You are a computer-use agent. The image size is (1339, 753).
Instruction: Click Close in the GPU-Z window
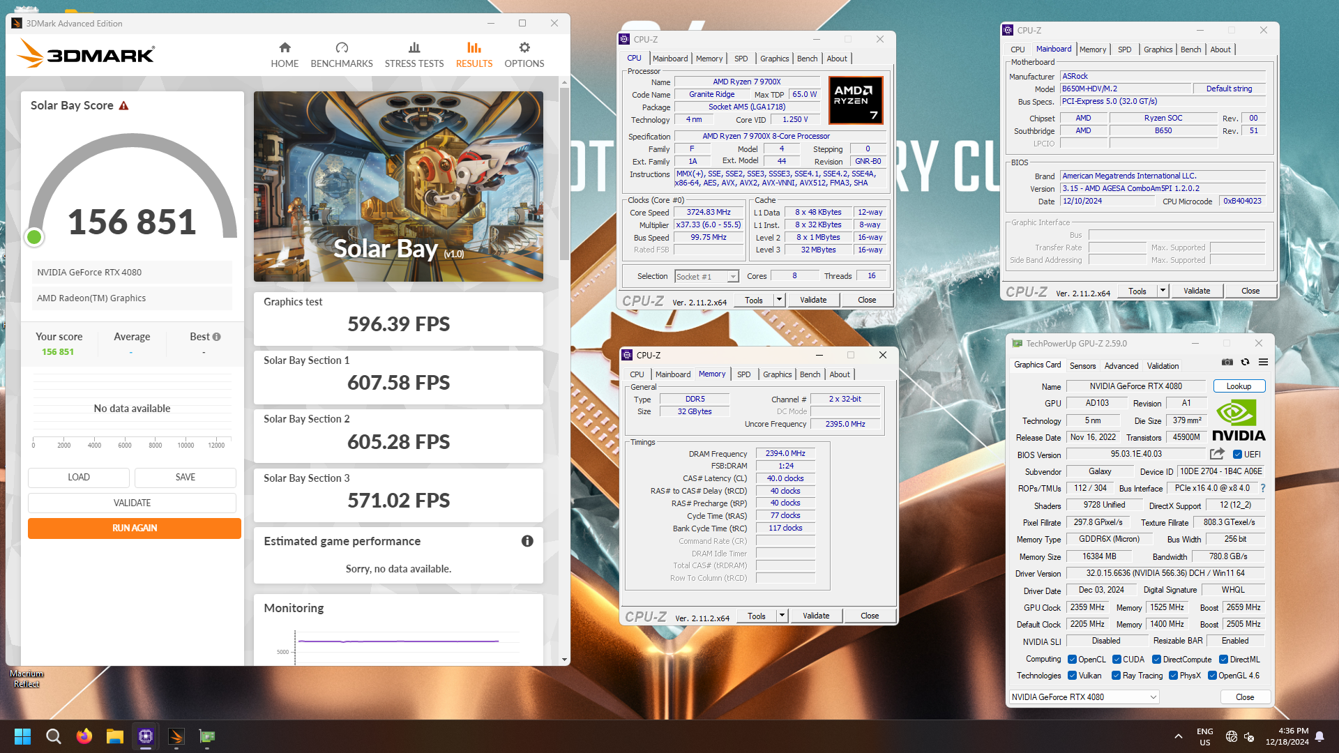click(1244, 697)
